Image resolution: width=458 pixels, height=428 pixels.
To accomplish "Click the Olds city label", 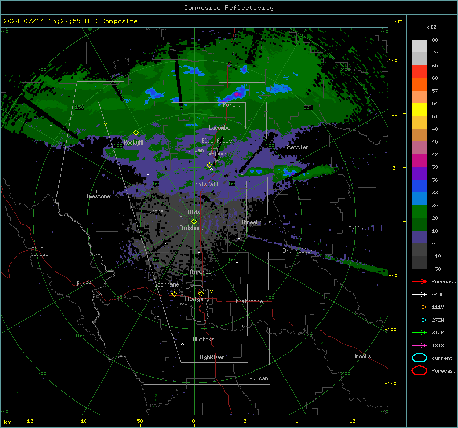I will pos(194,212).
